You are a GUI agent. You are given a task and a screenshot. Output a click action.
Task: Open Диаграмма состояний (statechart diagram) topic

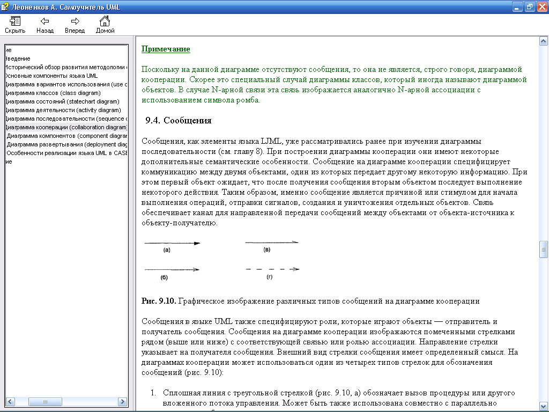coord(62,101)
